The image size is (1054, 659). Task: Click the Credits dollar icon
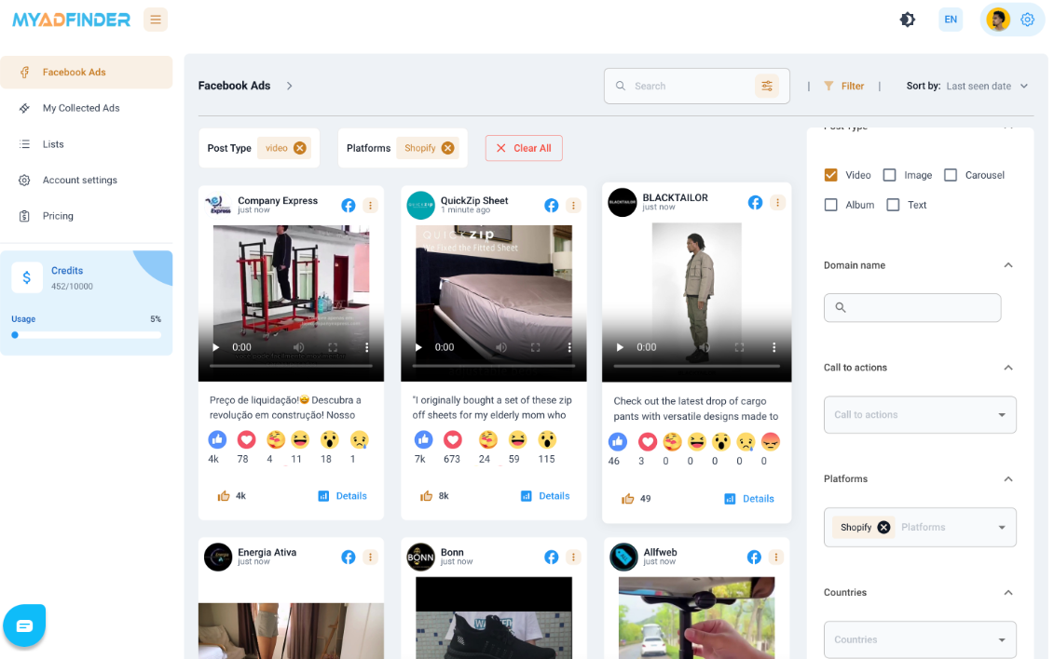27,277
